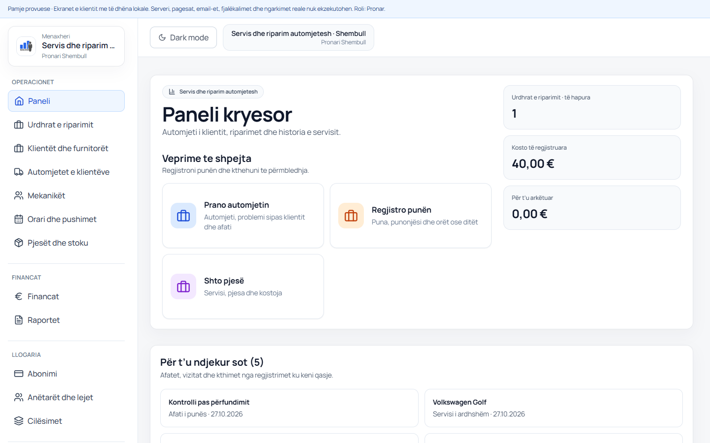710x443 pixels.
Task: Click the Raportet document icon
Action: (19, 320)
